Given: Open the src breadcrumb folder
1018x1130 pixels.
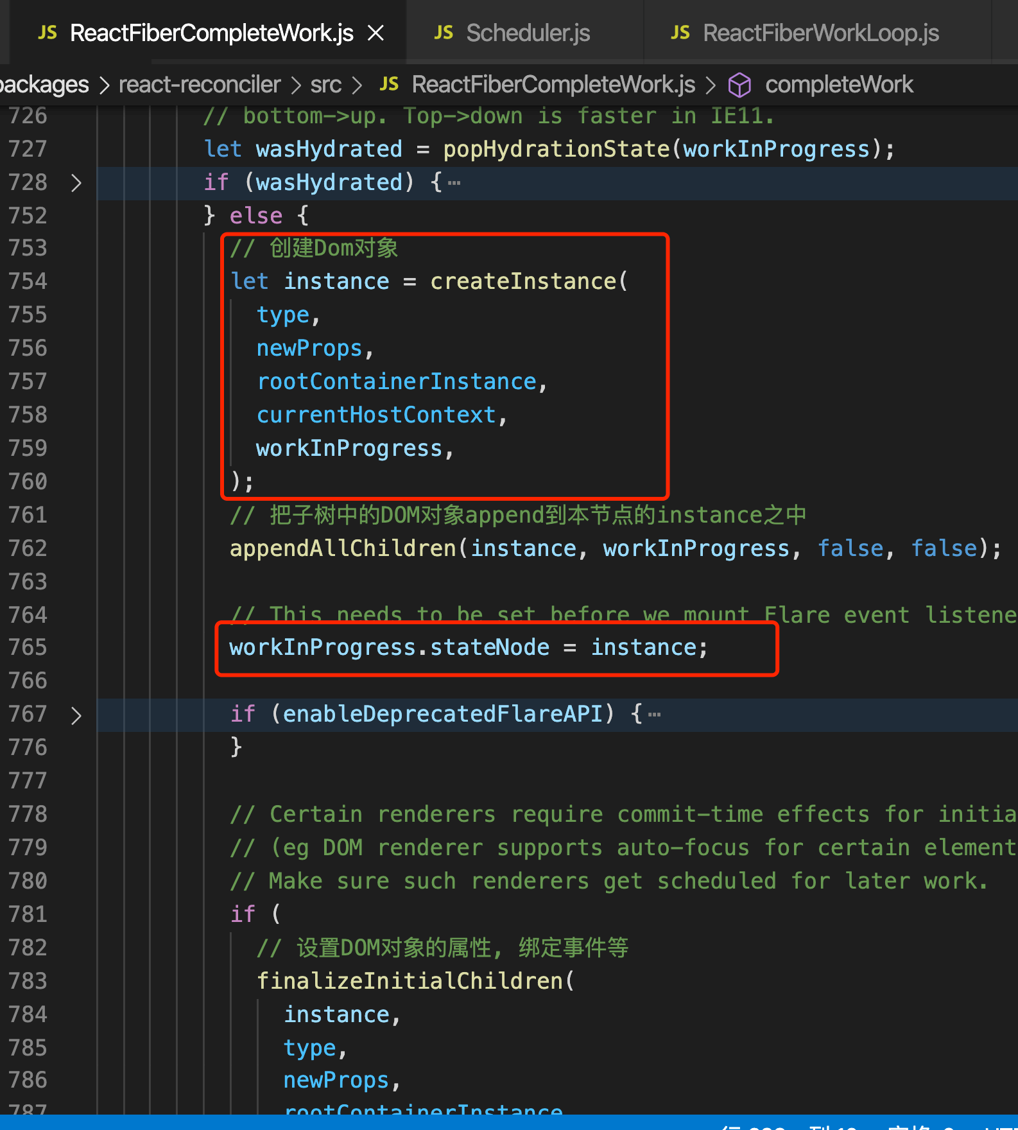Looking at the screenshot, I should click(x=326, y=85).
